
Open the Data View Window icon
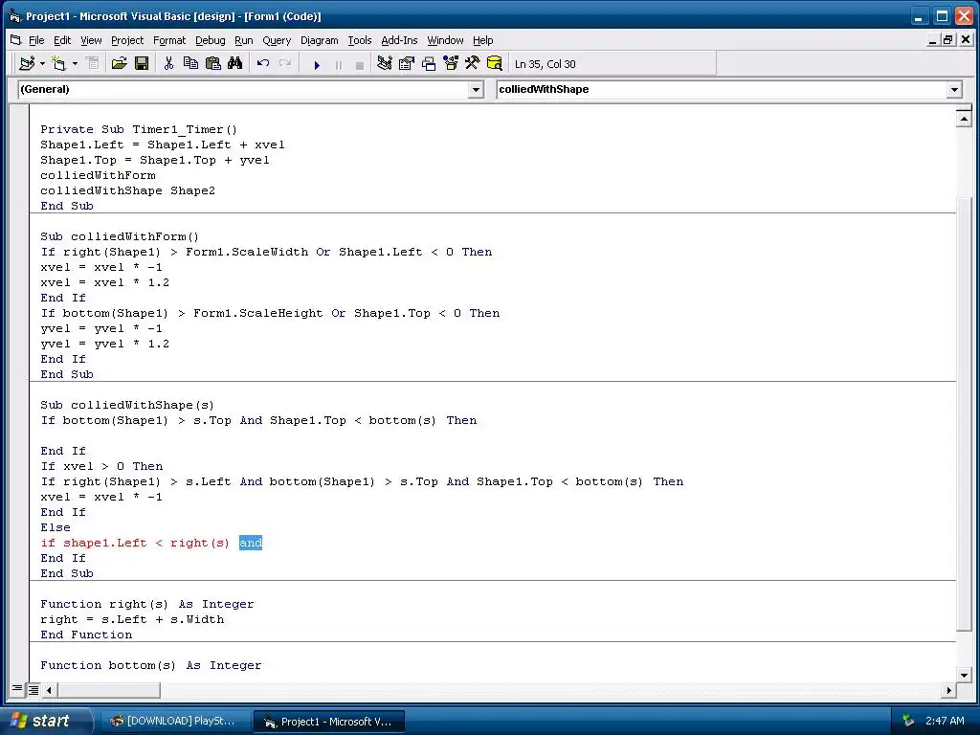coord(495,63)
